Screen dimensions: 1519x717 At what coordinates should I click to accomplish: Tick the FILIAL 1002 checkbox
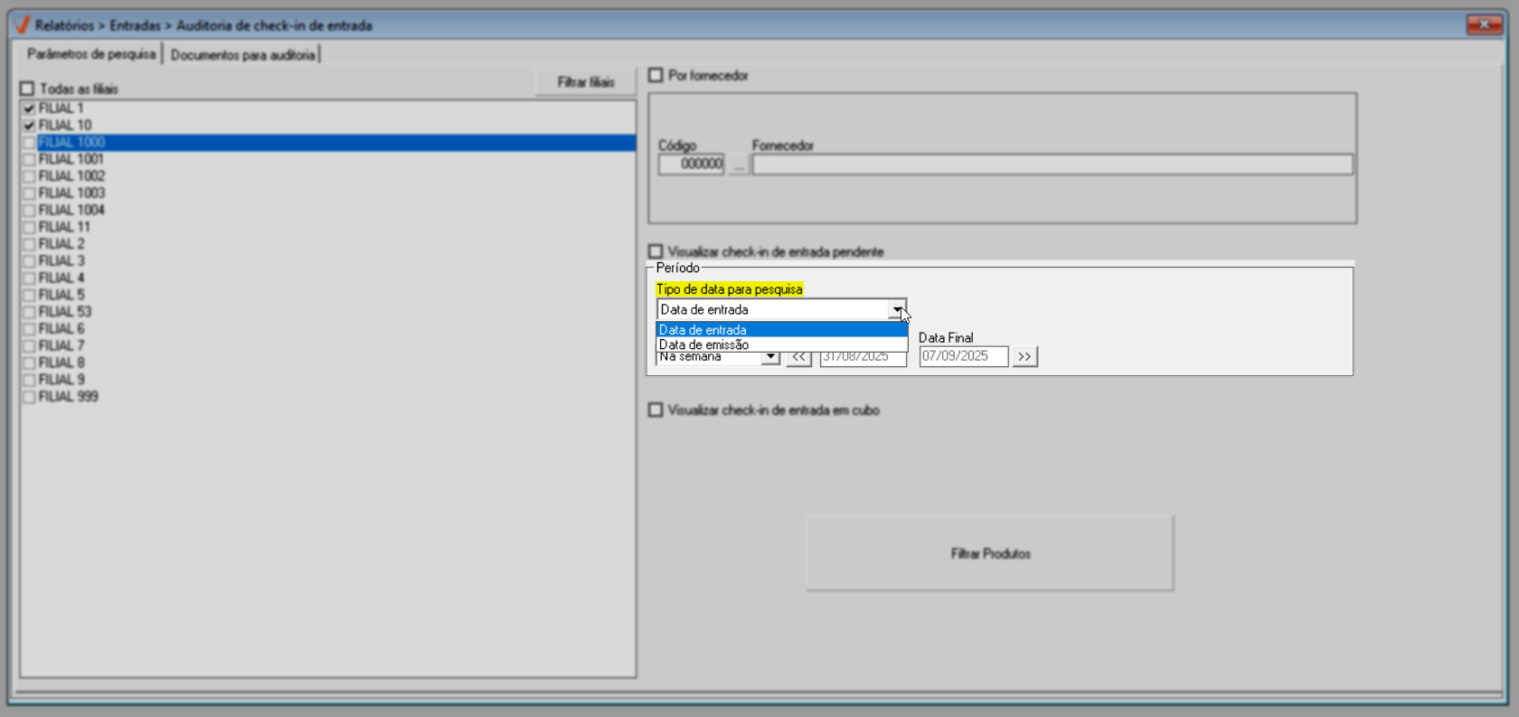point(30,176)
